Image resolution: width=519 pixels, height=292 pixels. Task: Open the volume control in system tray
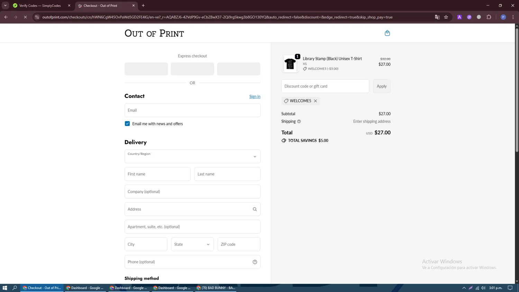tap(483, 288)
